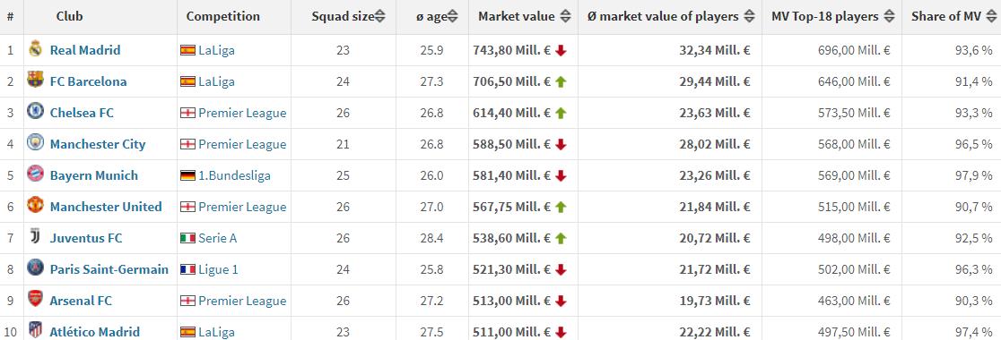The width and height of the screenshot is (1001, 340).
Task: Click the Real Madrid club crest icon
Action: 35,49
